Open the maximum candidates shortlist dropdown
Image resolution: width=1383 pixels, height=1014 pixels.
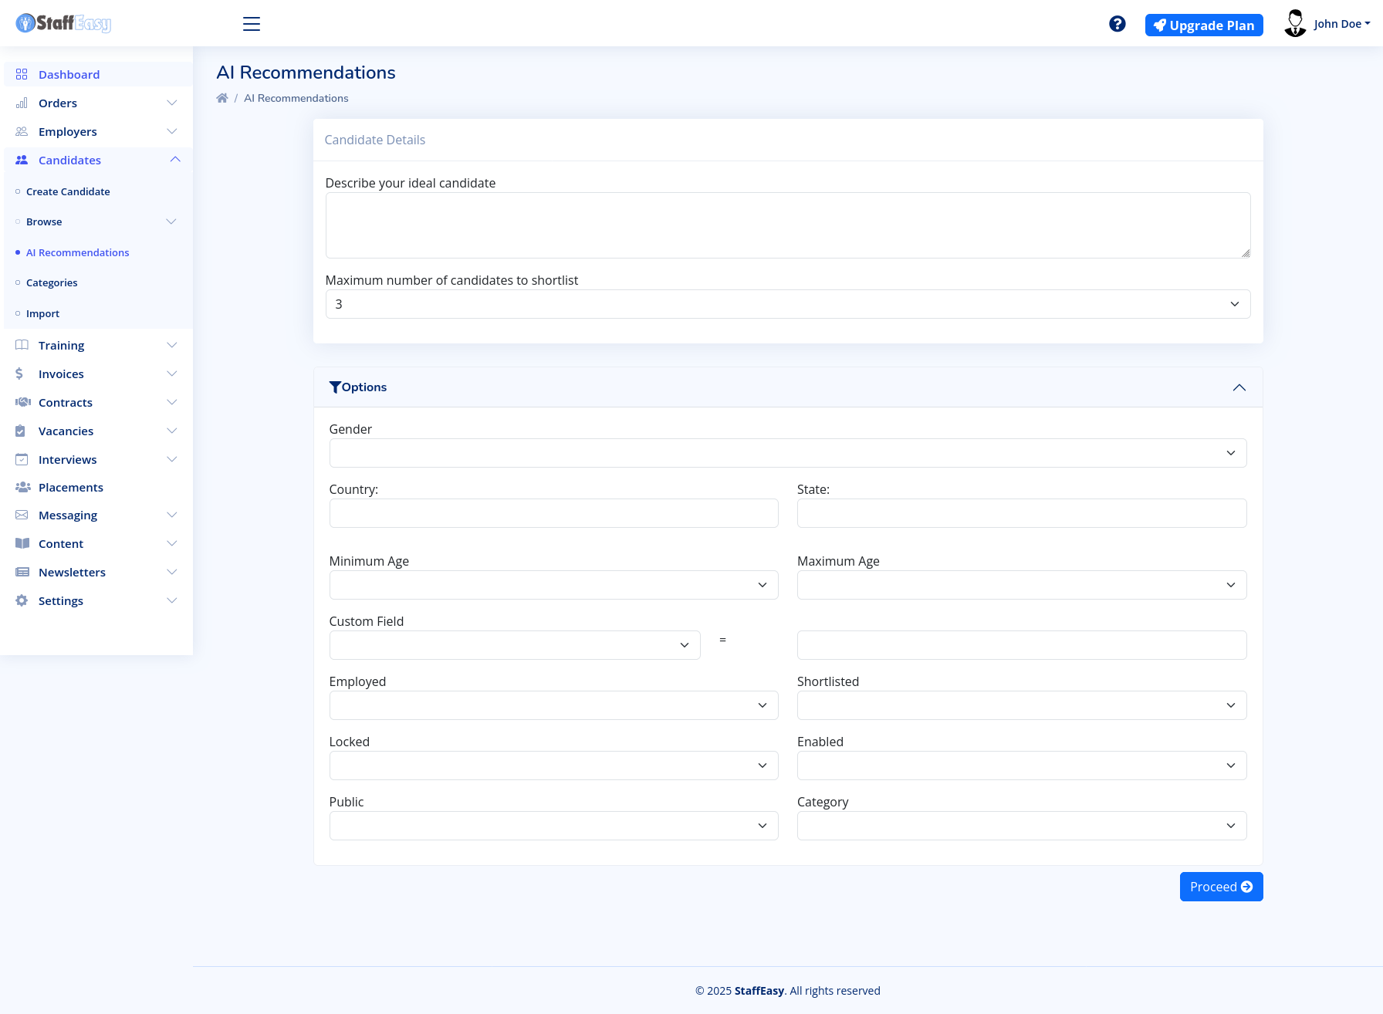787,304
